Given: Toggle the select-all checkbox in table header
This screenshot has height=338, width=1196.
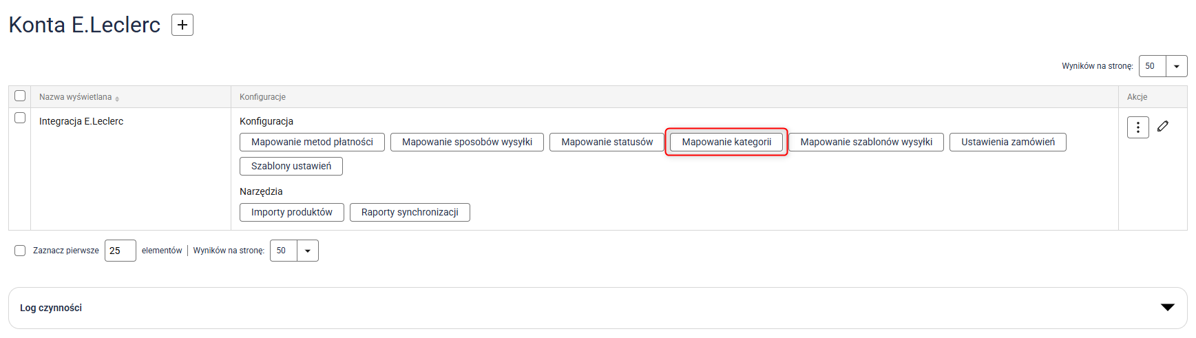Looking at the screenshot, I should (20, 96).
